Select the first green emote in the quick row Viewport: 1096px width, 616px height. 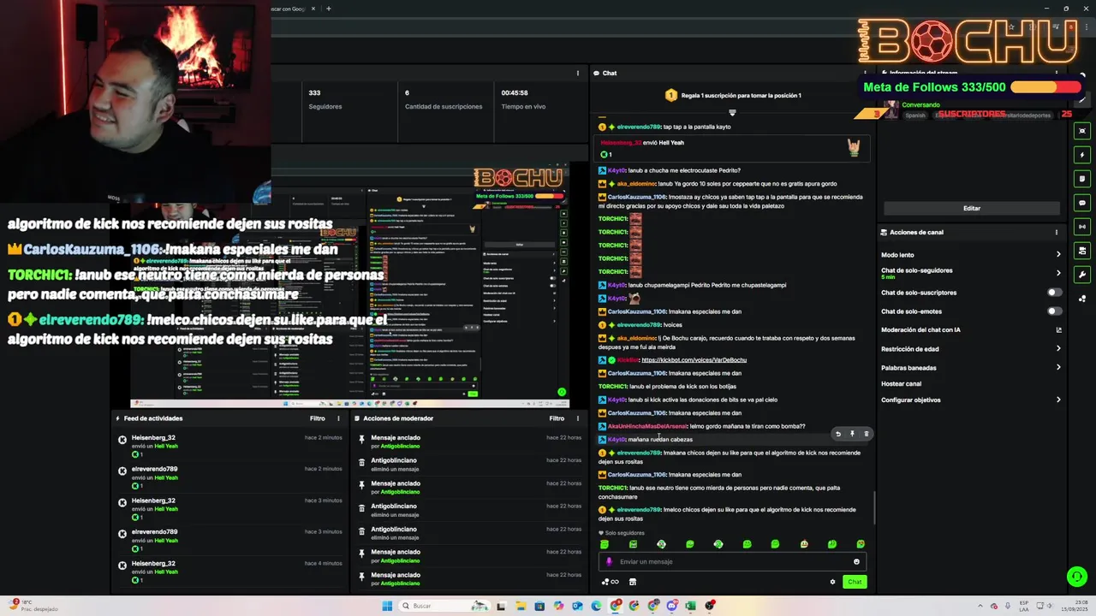click(x=605, y=544)
